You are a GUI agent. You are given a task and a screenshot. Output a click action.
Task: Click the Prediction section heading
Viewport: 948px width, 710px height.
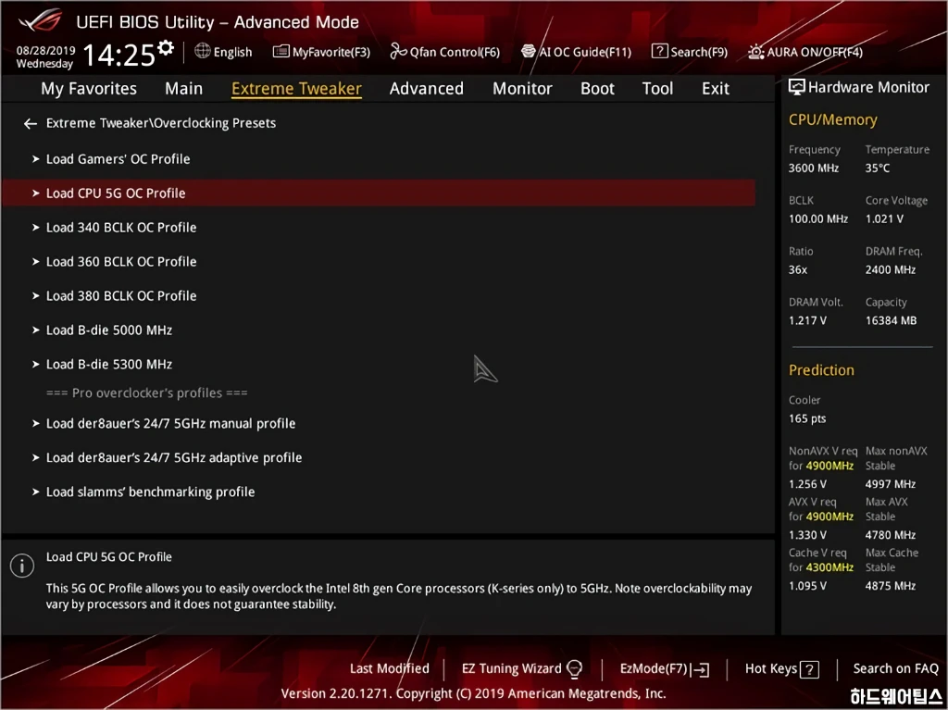click(822, 370)
